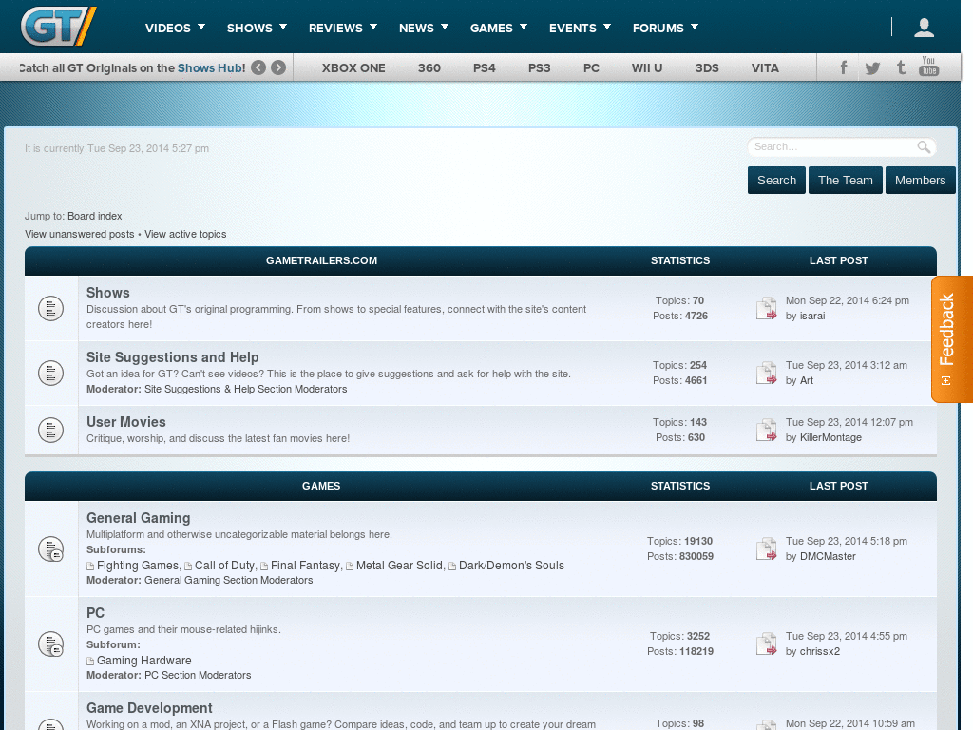View latest post icon by DMCMaster

pos(767,548)
